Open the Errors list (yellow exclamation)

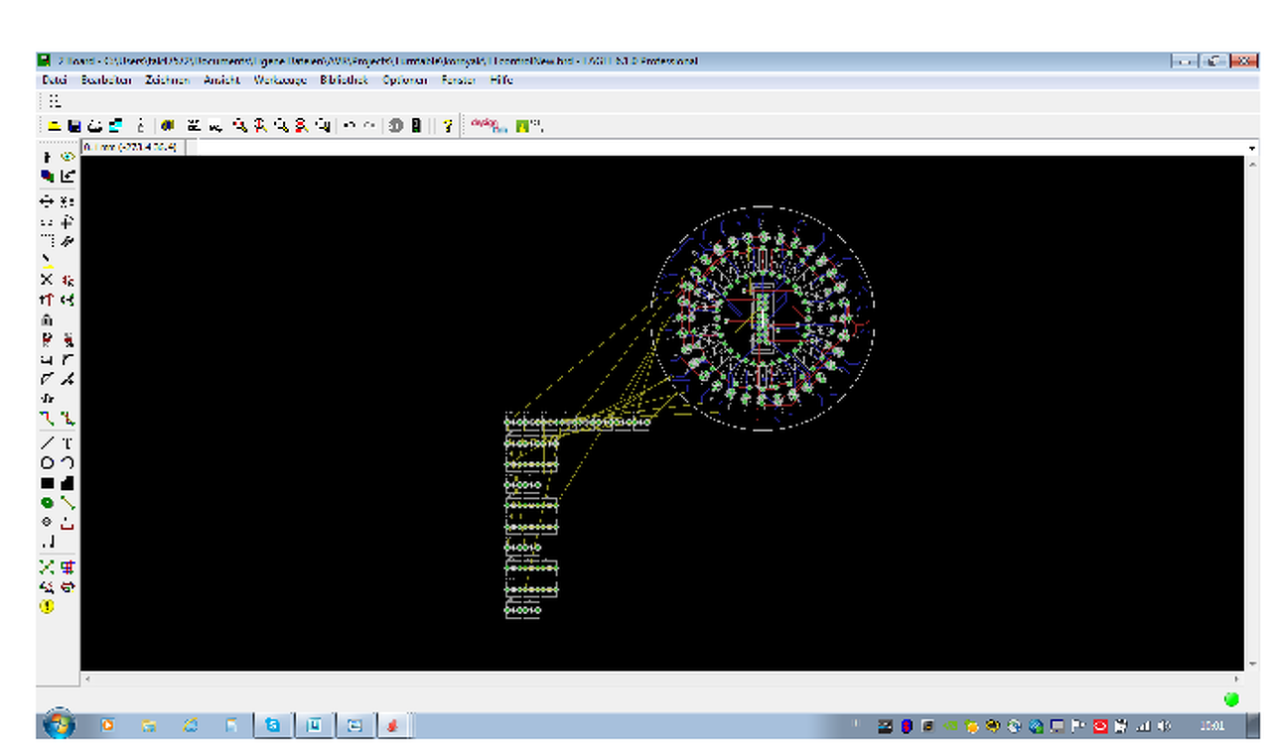pyautogui.click(x=47, y=607)
